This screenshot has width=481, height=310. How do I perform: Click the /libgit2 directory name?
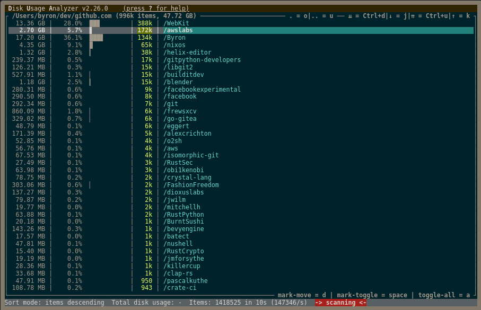178,67
